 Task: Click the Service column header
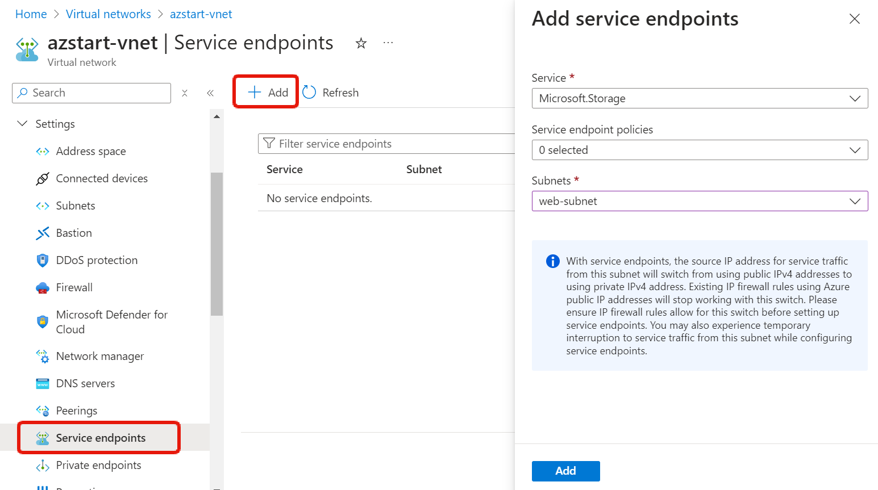point(285,169)
